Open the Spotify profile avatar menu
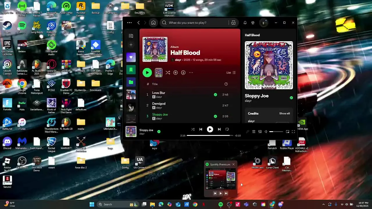372x209 pixels. pyautogui.click(x=263, y=23)
